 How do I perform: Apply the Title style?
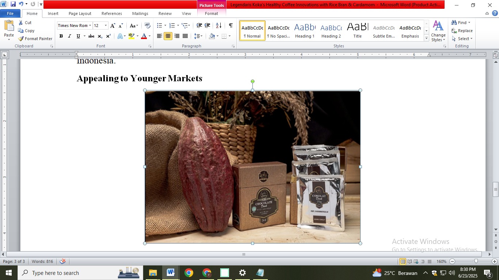pos(358,31)
